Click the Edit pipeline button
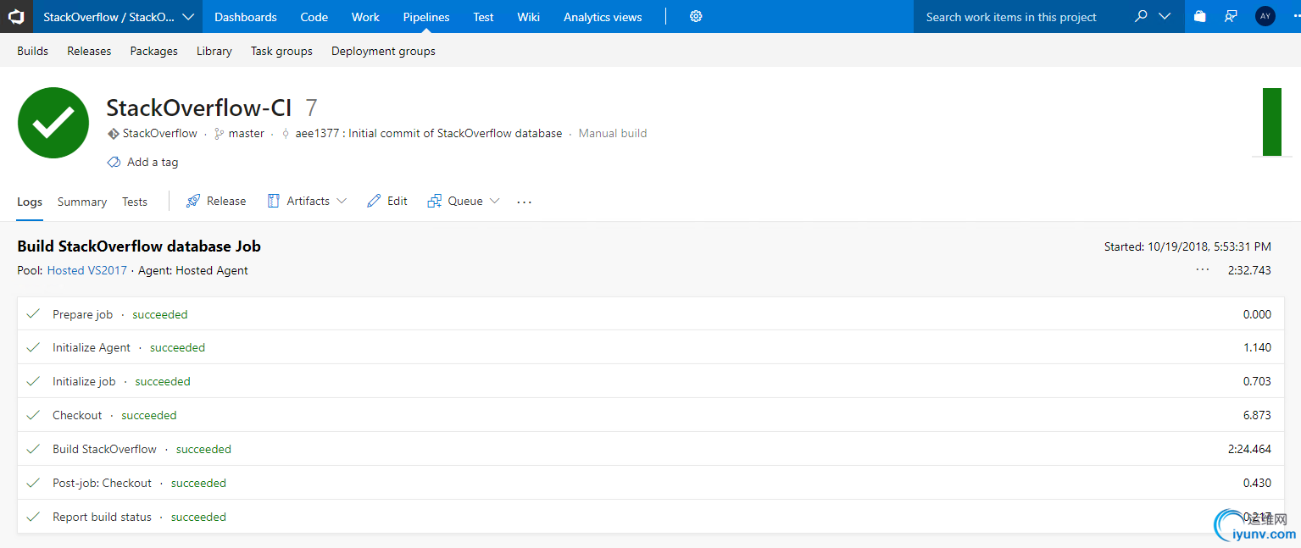This screenshot has width=1301, height=548. 387,201
